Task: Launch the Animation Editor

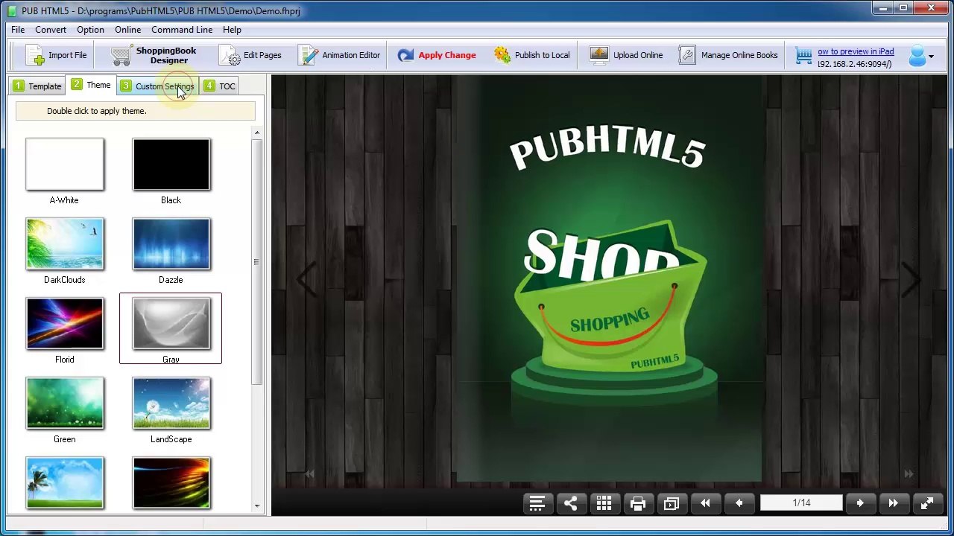Action: (339, 55)
